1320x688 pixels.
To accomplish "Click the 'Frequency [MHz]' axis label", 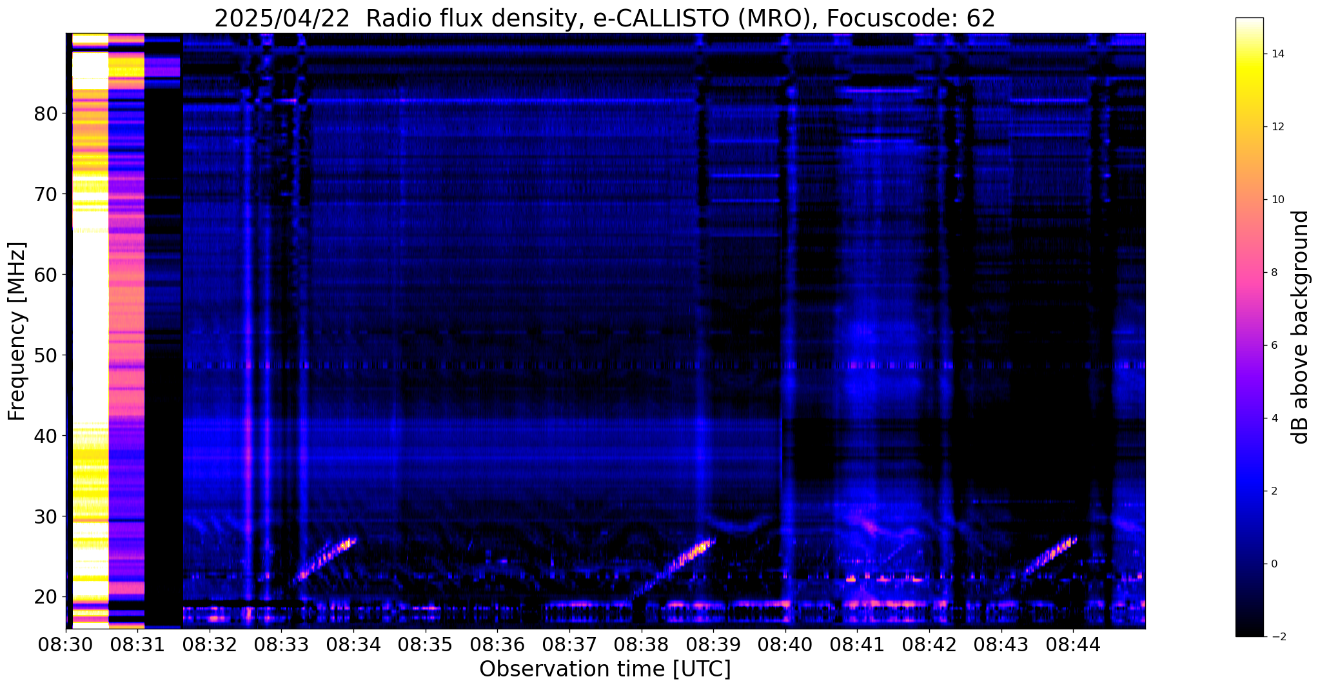I will (17, 331).
